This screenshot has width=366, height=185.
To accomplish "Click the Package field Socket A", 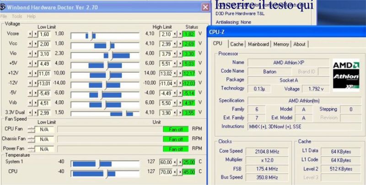I will 289,80.
